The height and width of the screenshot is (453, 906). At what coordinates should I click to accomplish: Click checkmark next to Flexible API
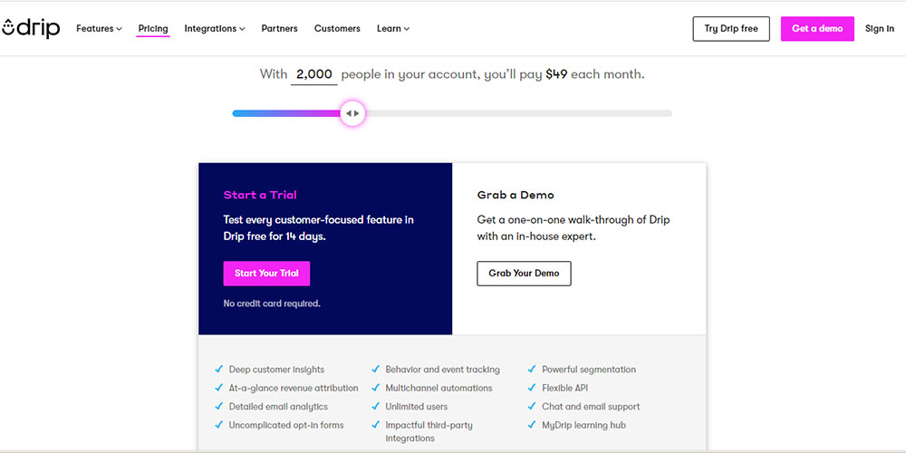coord(532,388)
